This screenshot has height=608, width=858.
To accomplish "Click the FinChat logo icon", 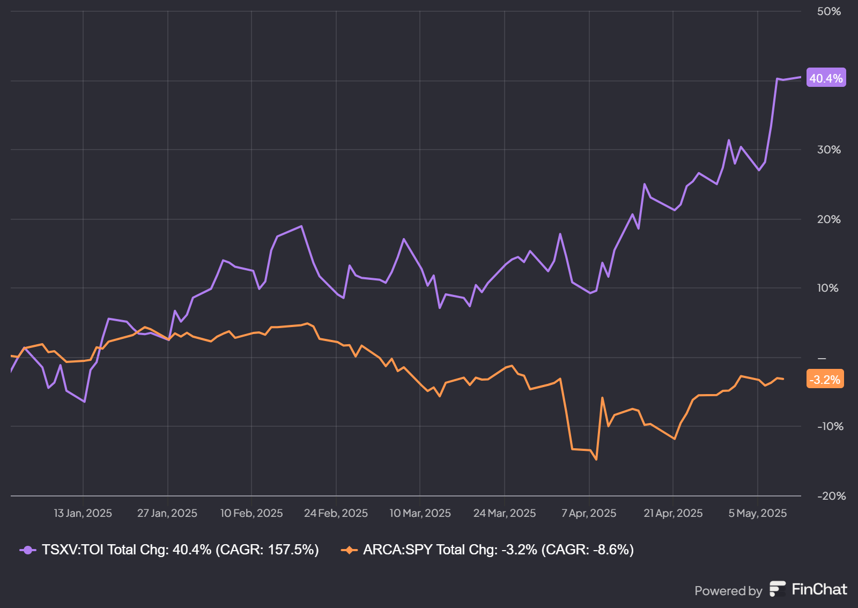I will (x=777, y=589).
